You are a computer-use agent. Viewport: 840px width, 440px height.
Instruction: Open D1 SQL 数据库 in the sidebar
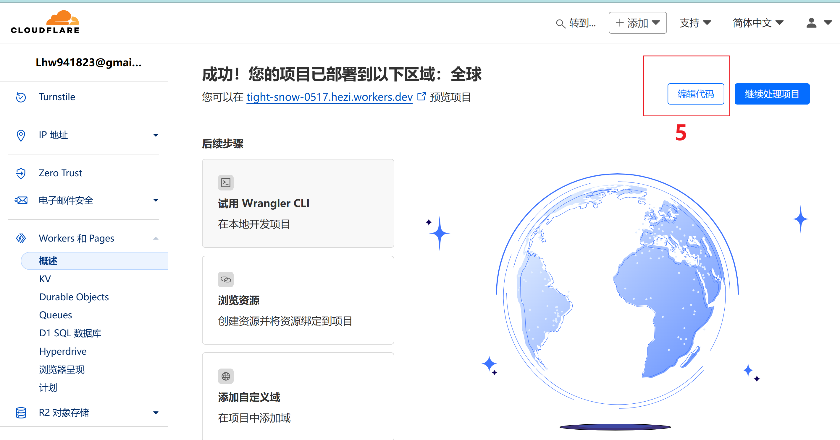[70, 333]
